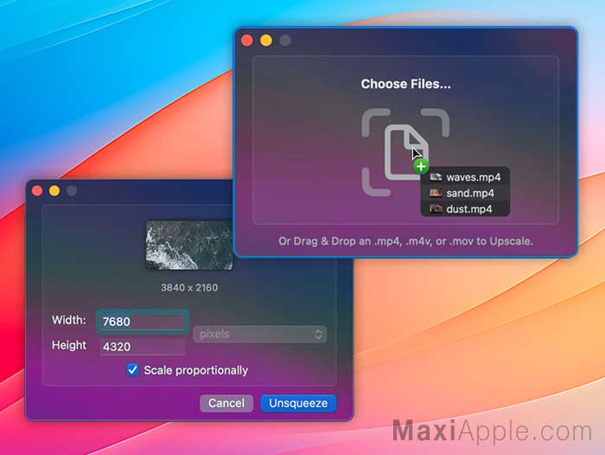Screen dimensions: 605x455
Task: Click in the Width input field
Action: pyautogui.click(x=143, y=322)
